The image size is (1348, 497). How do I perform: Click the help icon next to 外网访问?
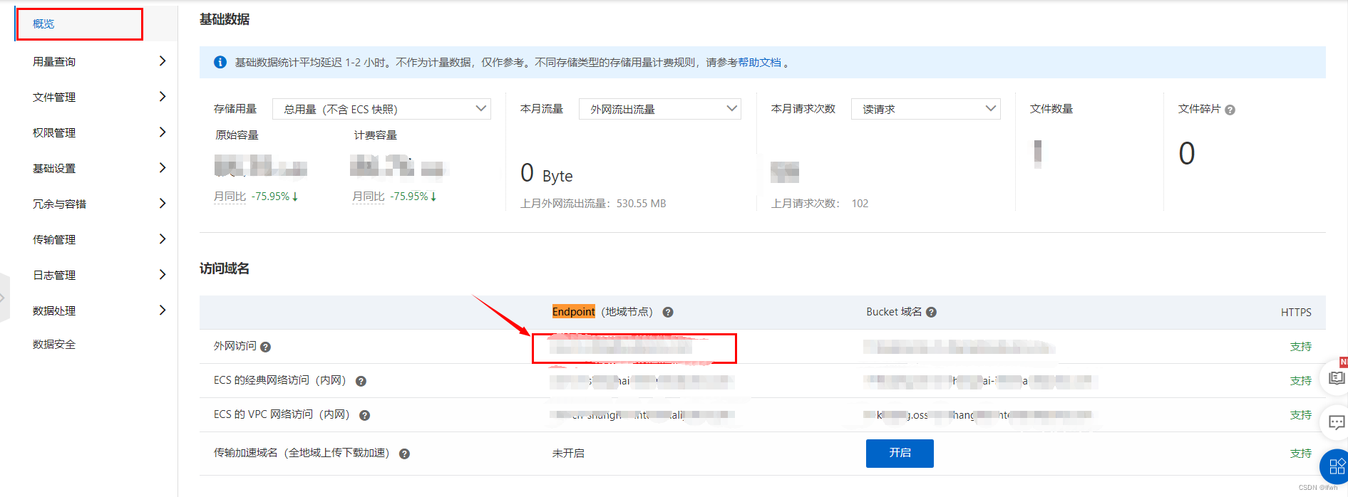[x=265, y=347]
